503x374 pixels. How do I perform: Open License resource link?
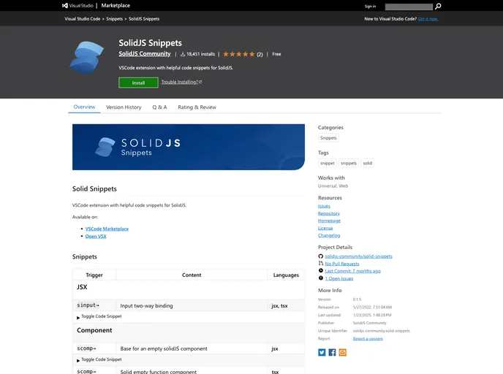coord(325,228)
